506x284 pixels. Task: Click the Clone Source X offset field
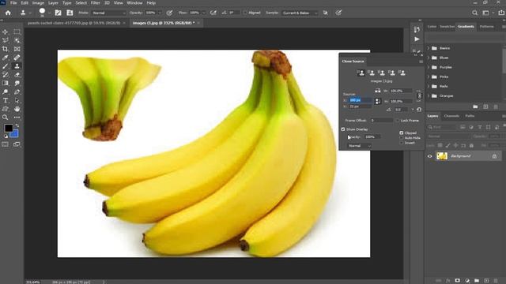tap(361, 100)
